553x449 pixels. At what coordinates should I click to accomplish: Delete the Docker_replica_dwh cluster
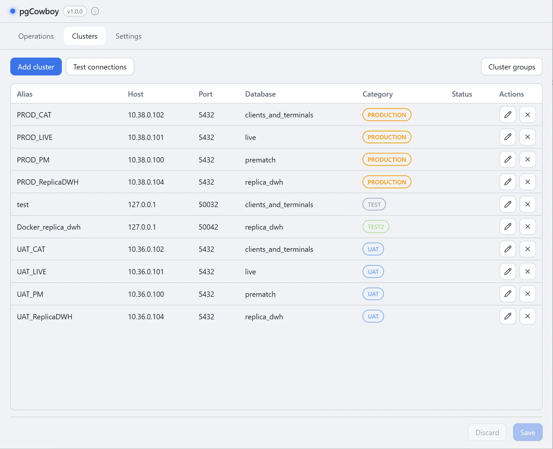coord(528,227)
